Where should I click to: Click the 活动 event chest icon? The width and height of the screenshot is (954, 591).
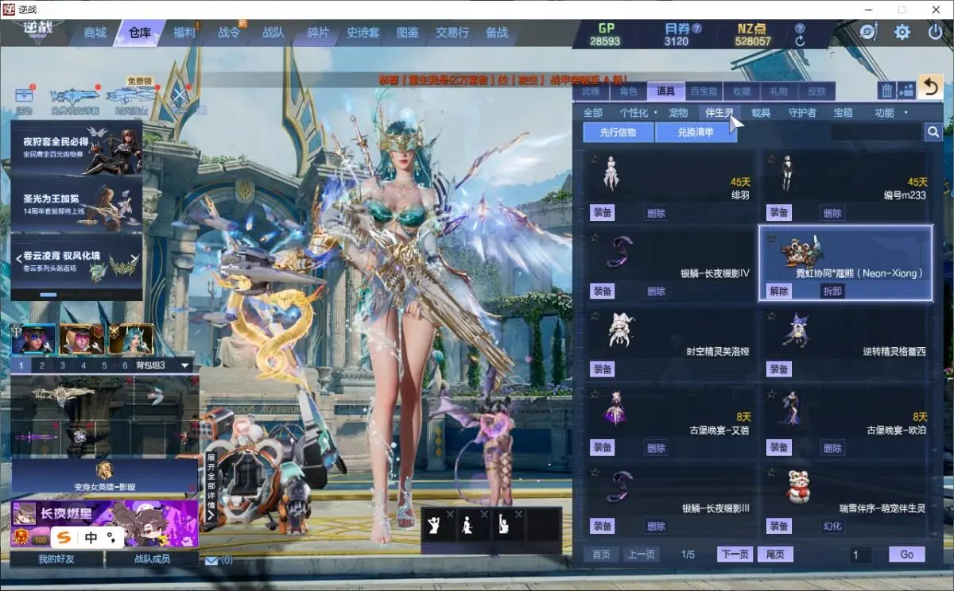click(25, 96)
